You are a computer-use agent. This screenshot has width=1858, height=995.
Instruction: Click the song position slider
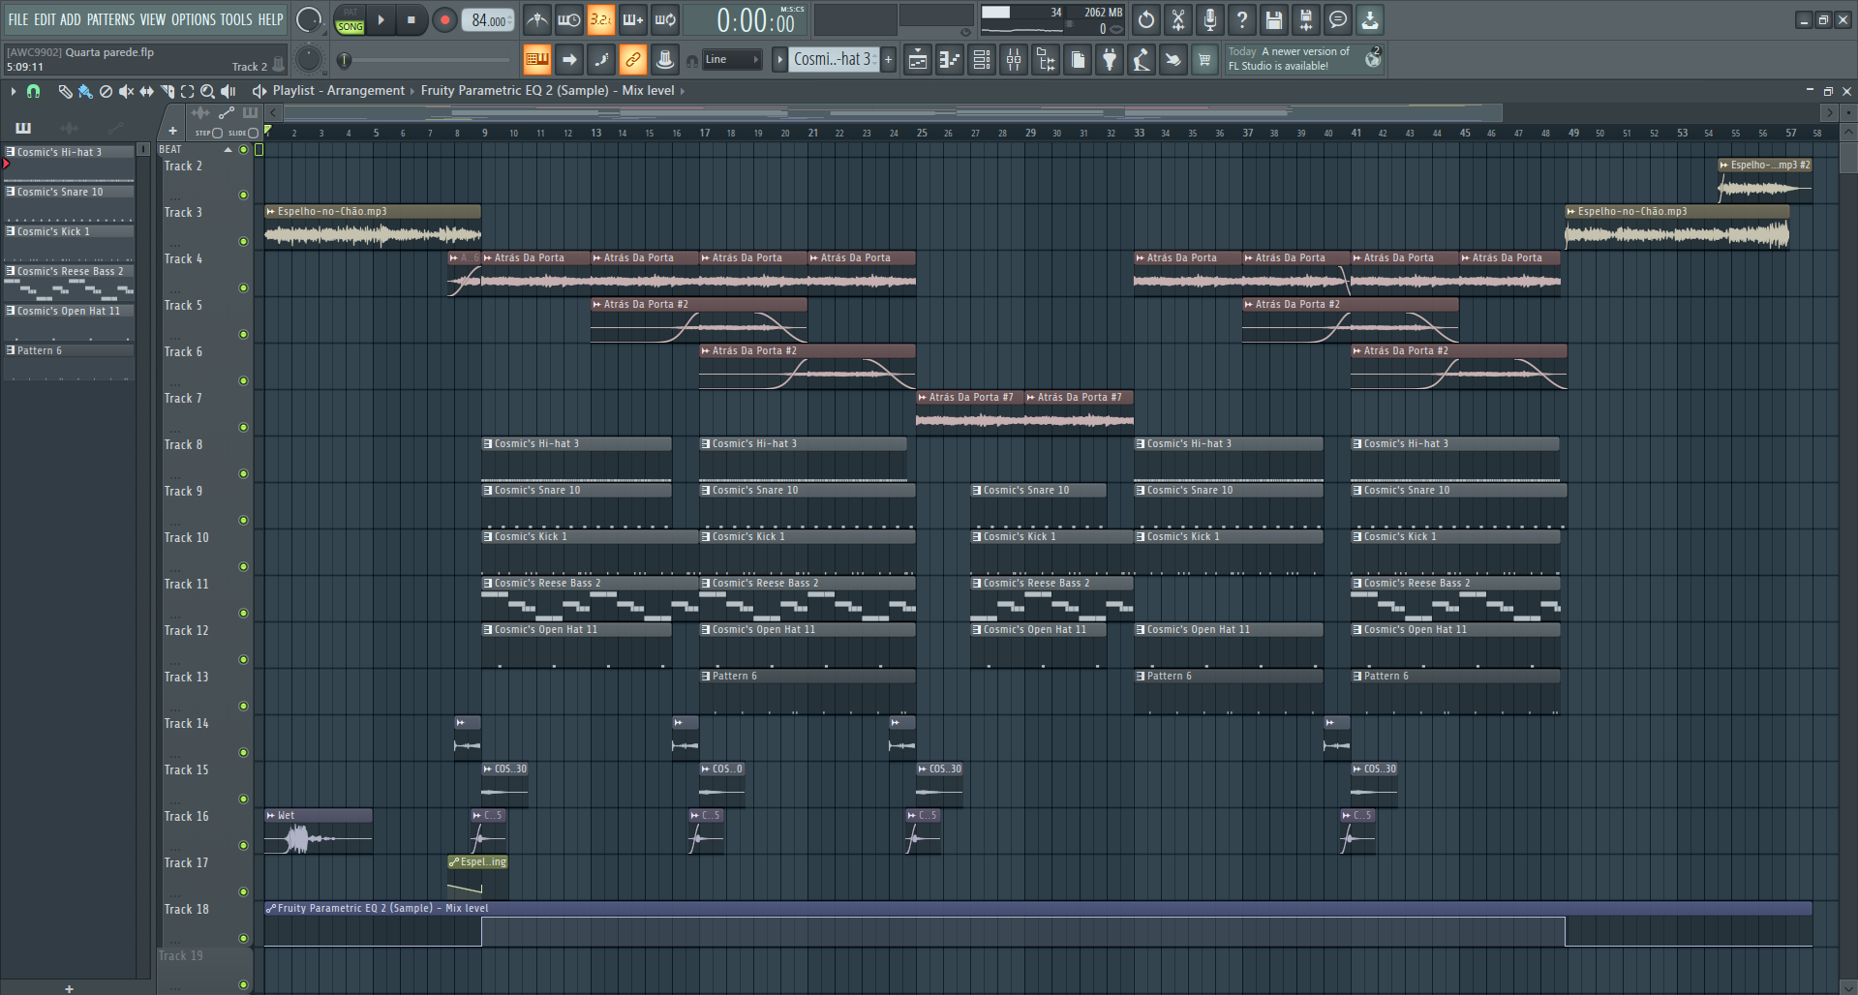click(x=424, y=60)
